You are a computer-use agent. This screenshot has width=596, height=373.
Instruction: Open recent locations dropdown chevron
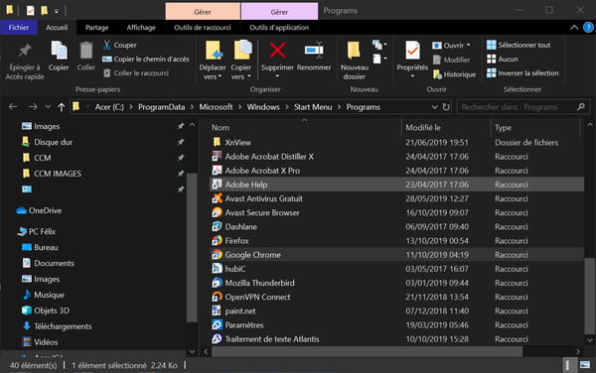pos(48,107)
